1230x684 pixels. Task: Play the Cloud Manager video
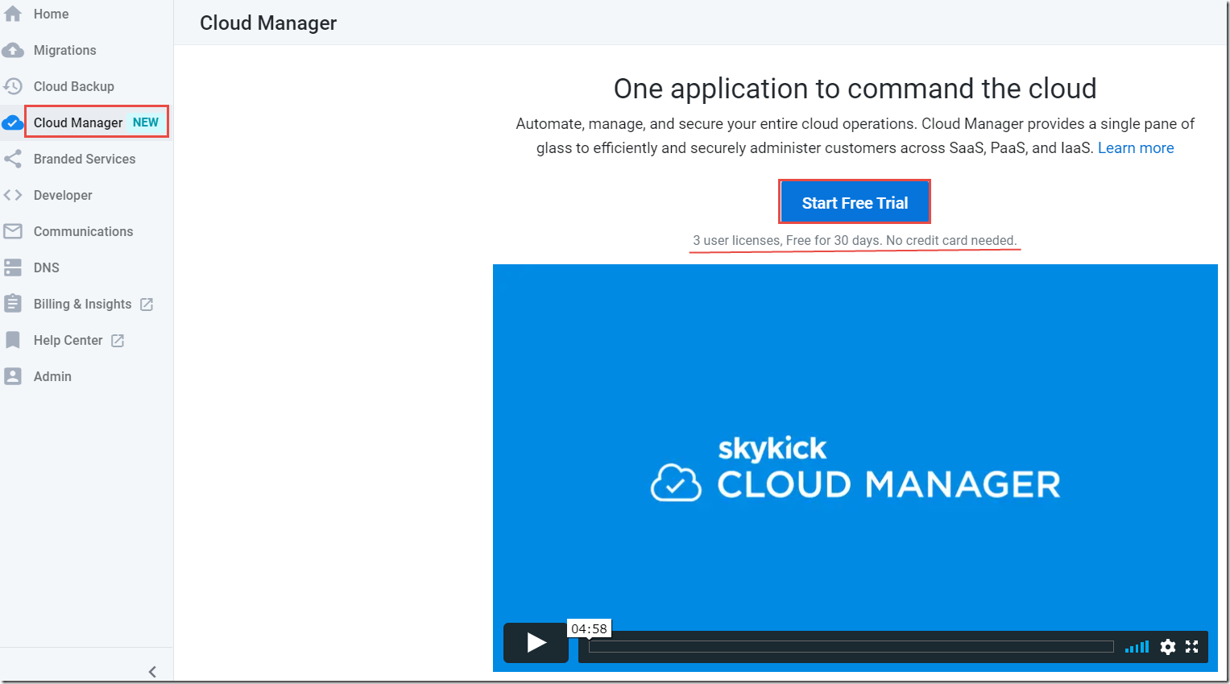click(x=536, y=642)
